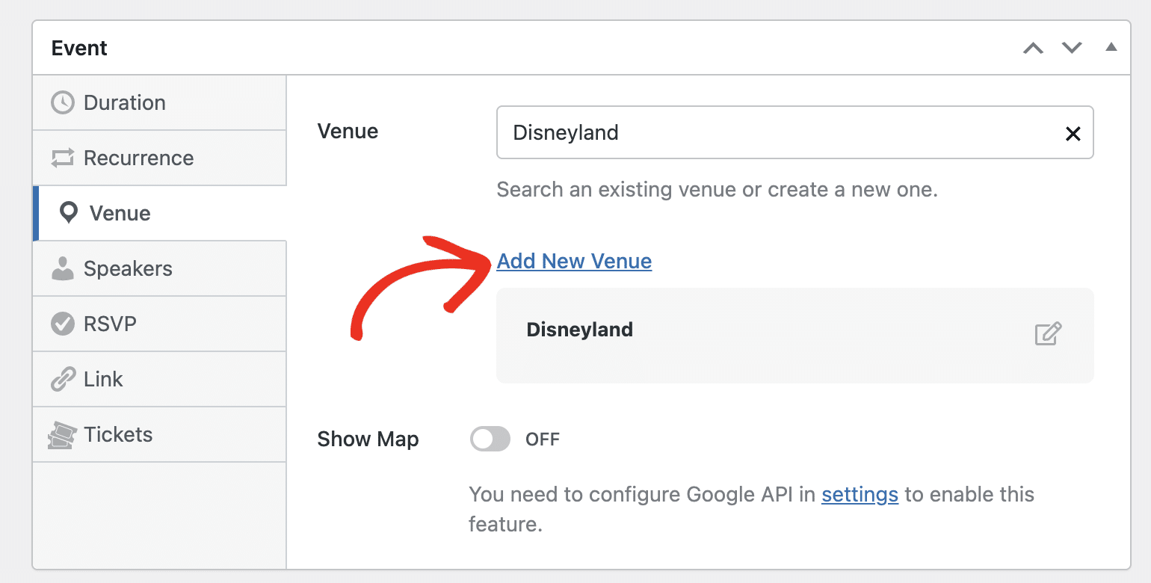The height and width of the screenshot is (583, 1151).
Task: Clear the Disneyland venue with the X
Action: tap(1073, 133)
